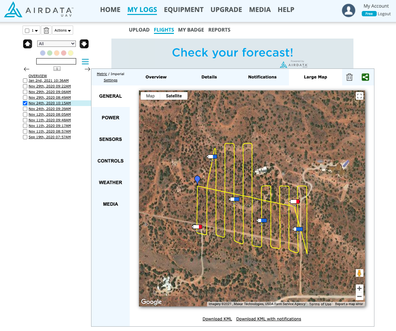Click the blue home point marker

point(198,180)
